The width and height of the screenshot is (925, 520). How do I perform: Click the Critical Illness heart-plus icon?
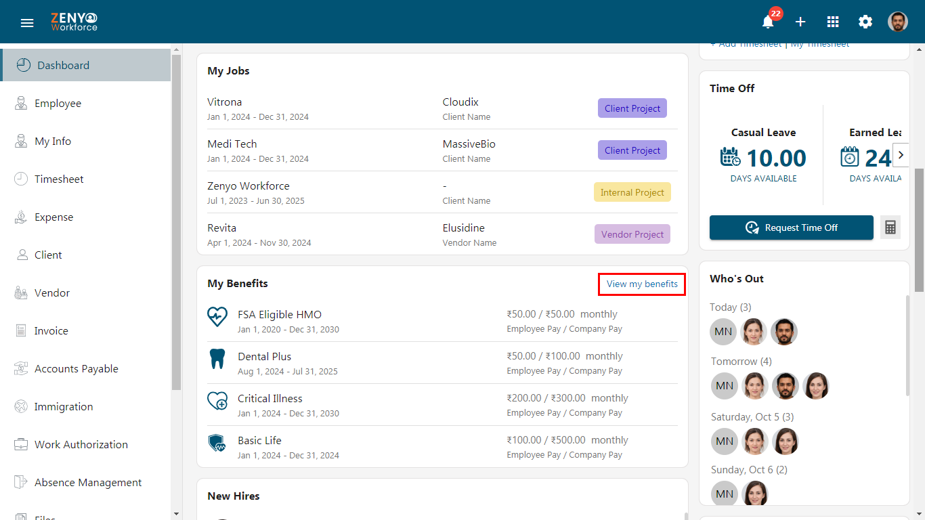click(217, 401)
